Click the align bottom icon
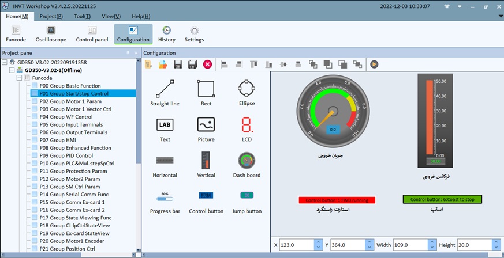504x258 pixels. pos(268,64)
